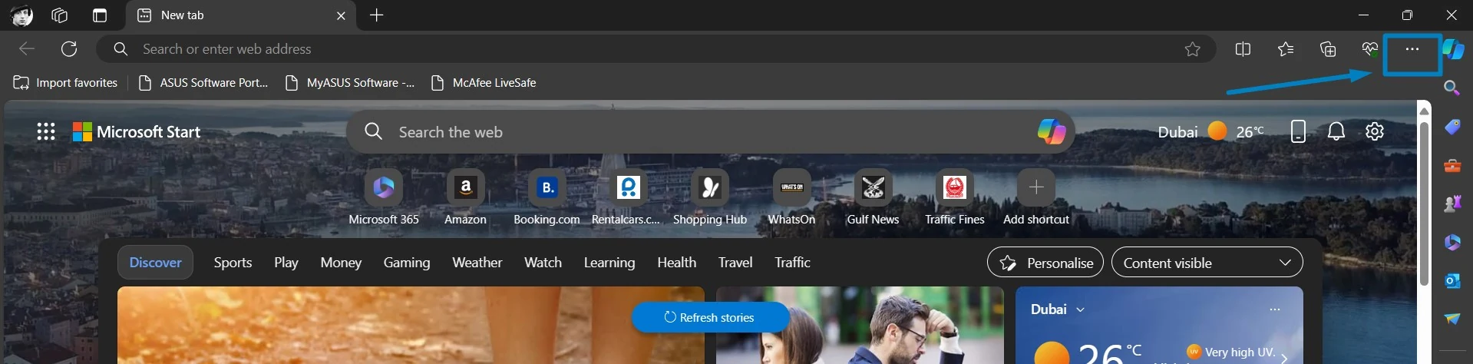Close the New tab tab
Viewport: 1473px width, 364px height.
click(x=341, y=15)
